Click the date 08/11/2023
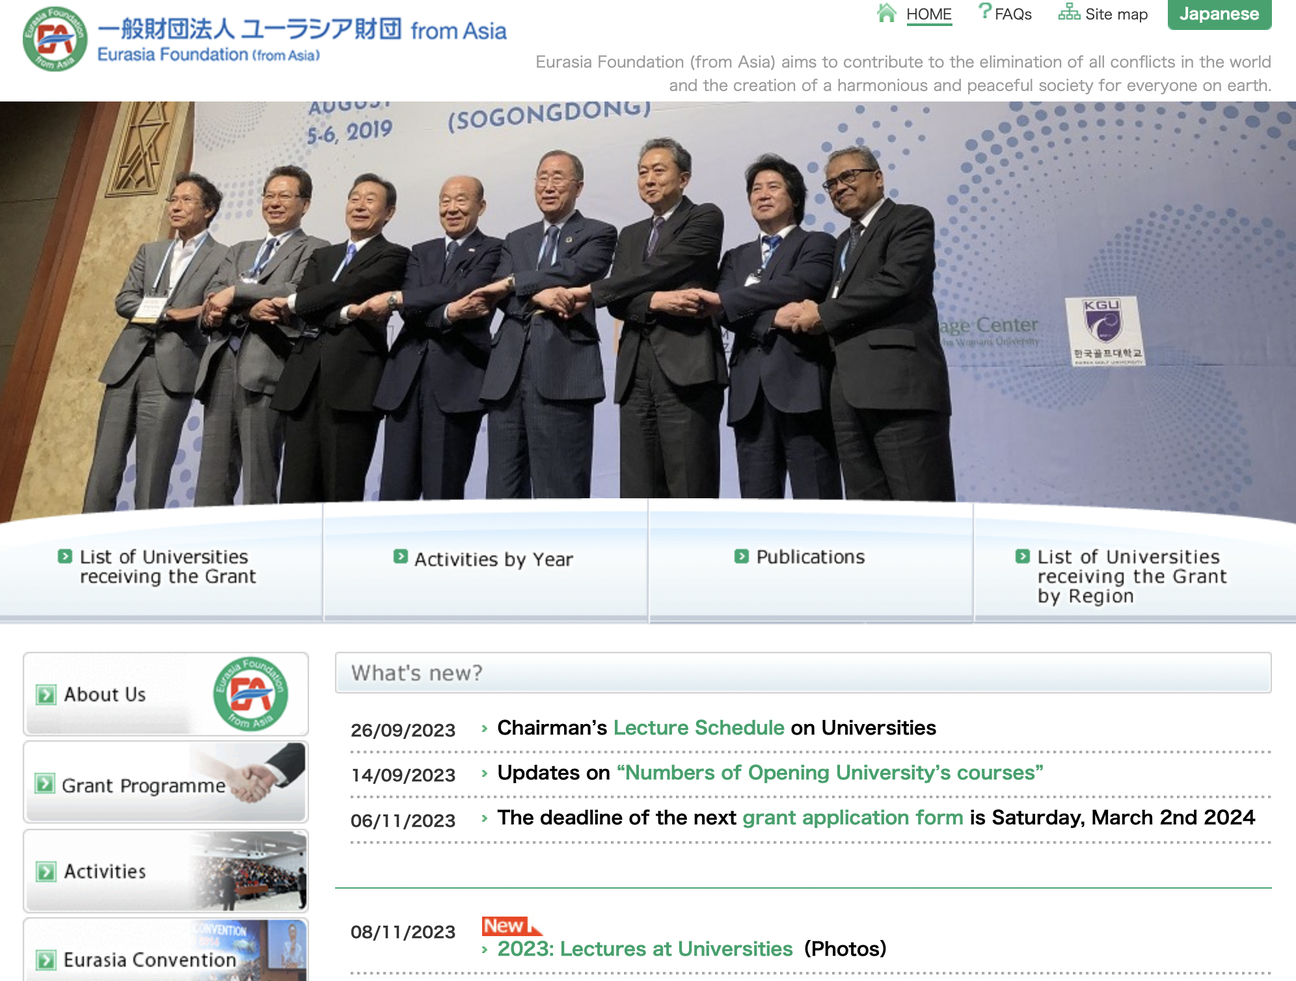The width and height of the screenshot is (1296, 981). [403, 932]
